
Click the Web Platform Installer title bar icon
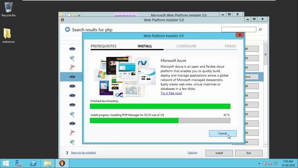[62, 20]
